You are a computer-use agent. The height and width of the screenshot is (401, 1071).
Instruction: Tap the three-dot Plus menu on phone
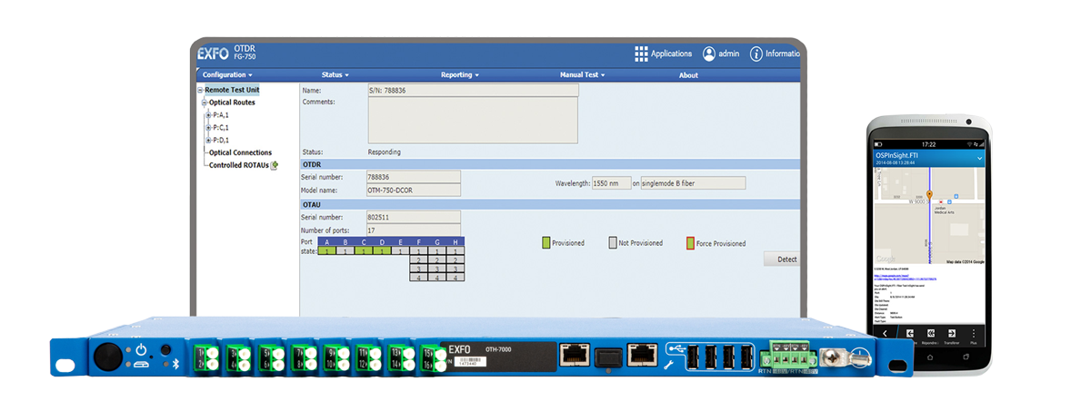(973, 333)
